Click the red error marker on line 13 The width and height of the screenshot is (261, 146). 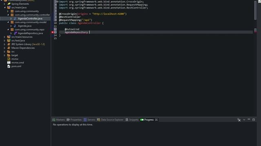coord(53,32)
